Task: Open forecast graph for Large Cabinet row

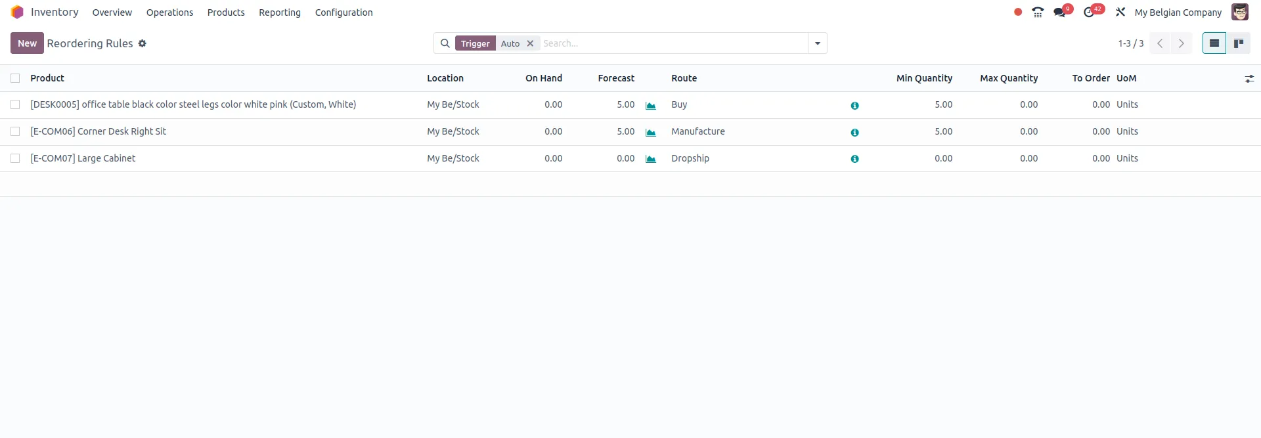Action: [651, 159]
